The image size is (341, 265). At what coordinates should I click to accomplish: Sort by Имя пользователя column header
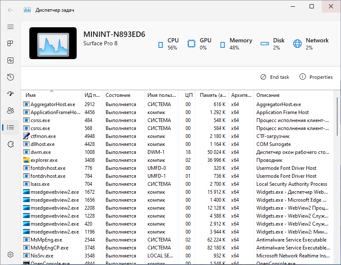click(x=161, y=95)
